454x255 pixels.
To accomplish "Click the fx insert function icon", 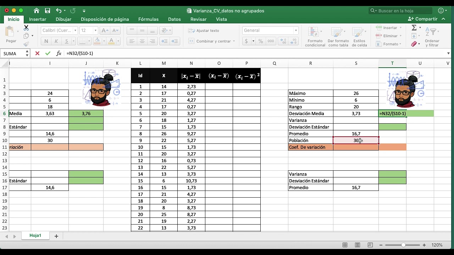I will [59, 53].
